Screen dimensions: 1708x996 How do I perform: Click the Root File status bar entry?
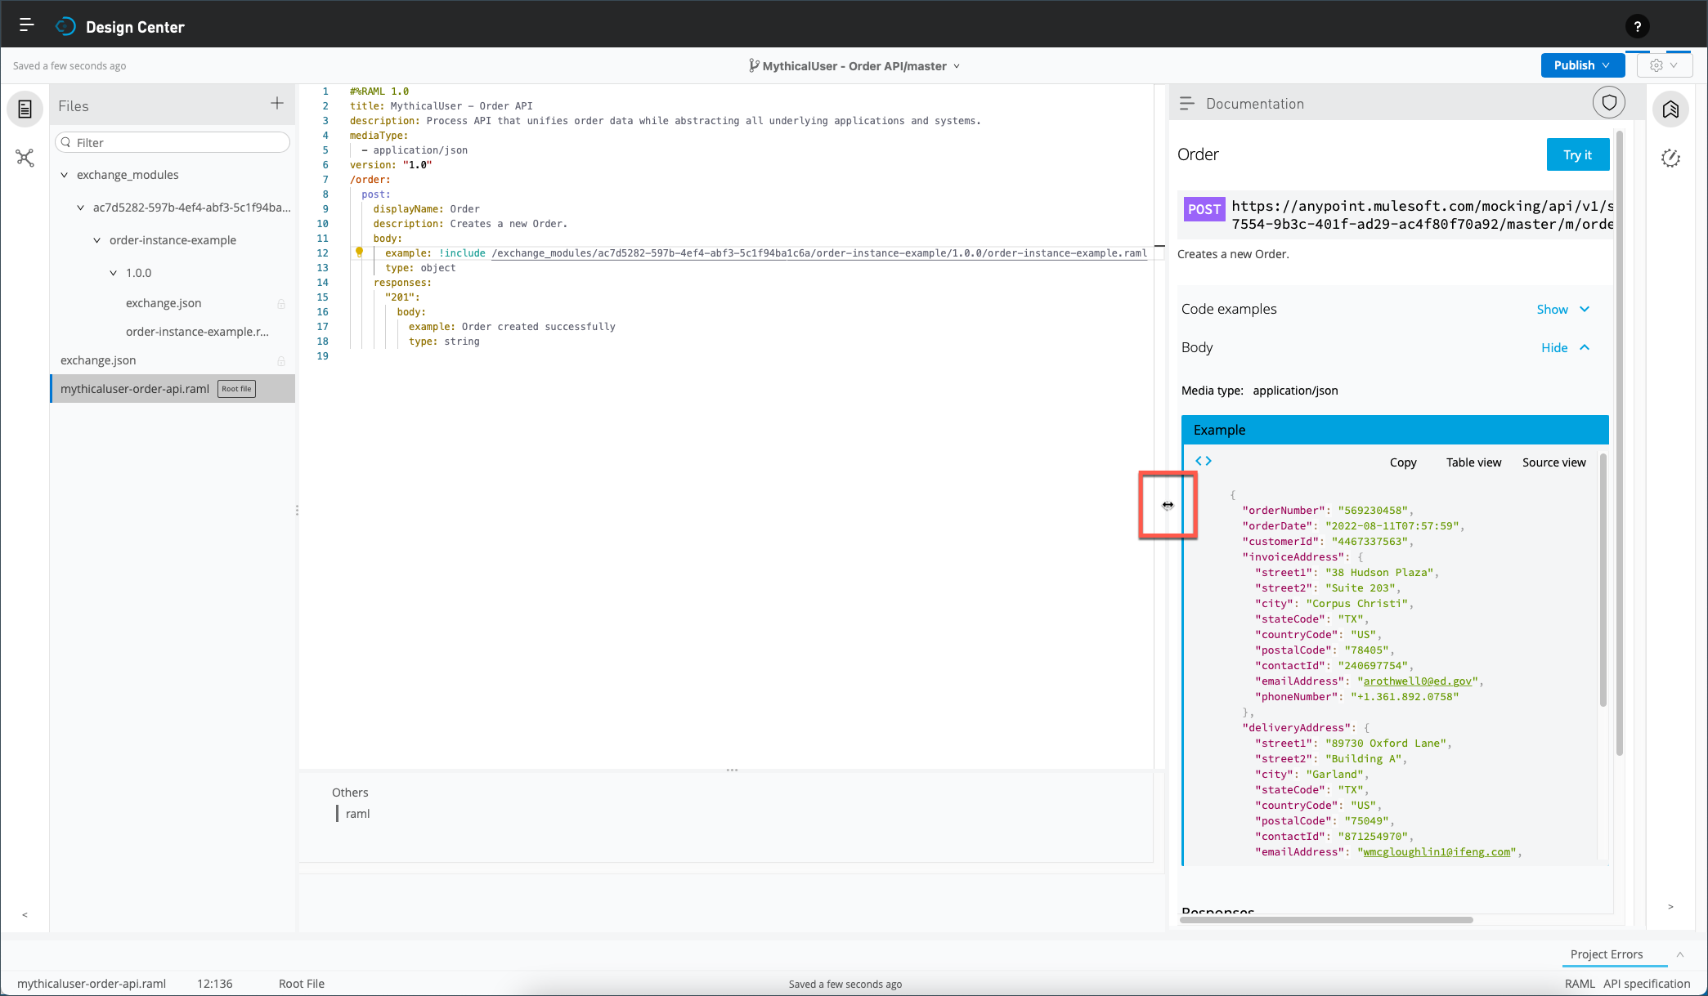coord(301,984)
